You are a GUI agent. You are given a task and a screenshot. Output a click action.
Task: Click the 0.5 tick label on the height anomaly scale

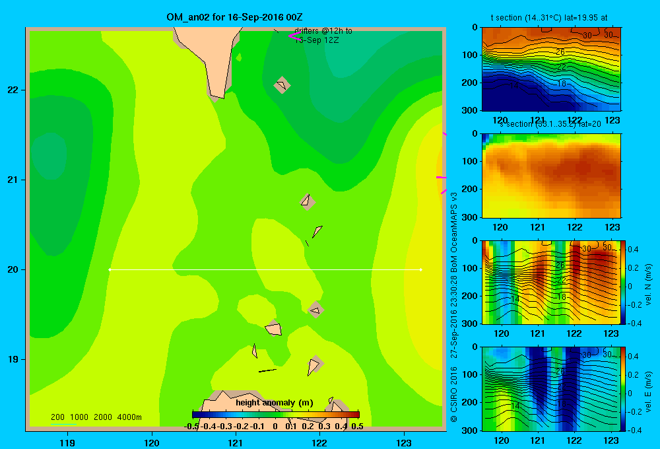click(x=357, y=427)
